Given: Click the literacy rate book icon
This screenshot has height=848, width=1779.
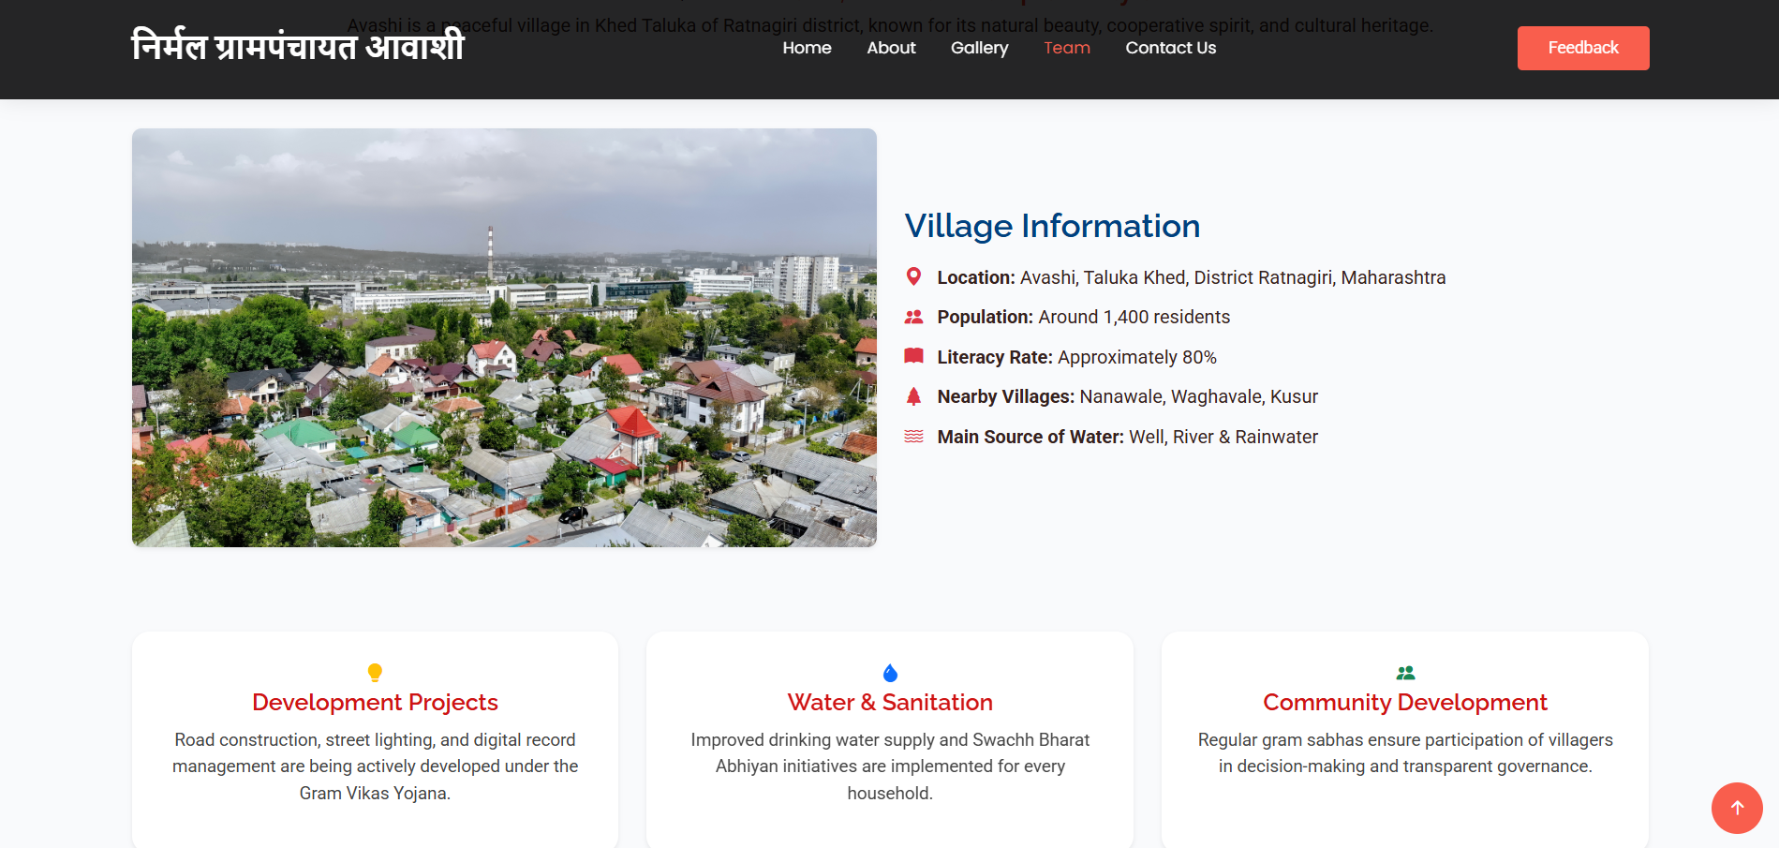Looking at the screenshot, I should click(913, 356).
